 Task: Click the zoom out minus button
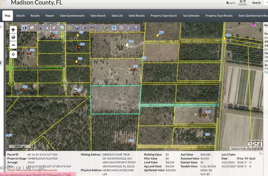(x=13, y=45)
